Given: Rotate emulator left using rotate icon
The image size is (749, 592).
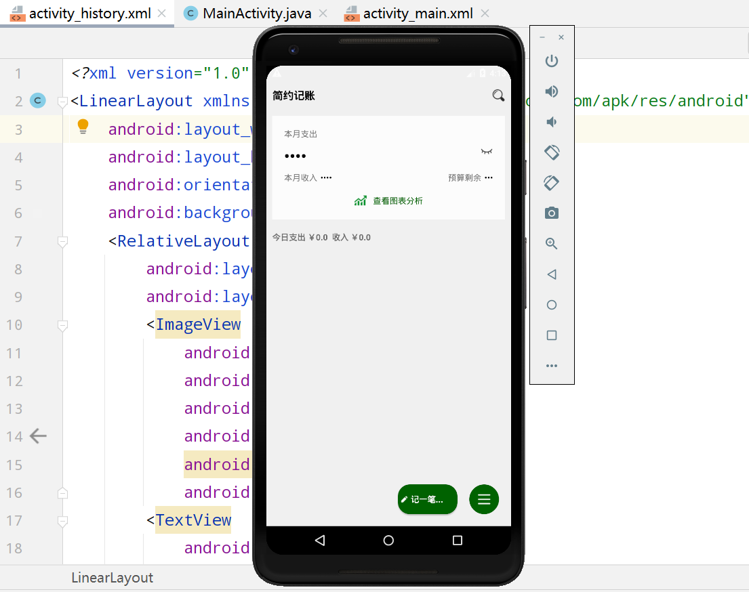Looking at the screenshot, I should coord(552,152).
